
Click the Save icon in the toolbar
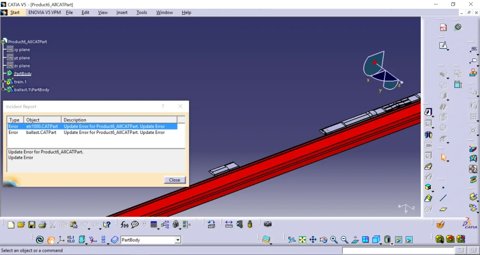point(32,225)
